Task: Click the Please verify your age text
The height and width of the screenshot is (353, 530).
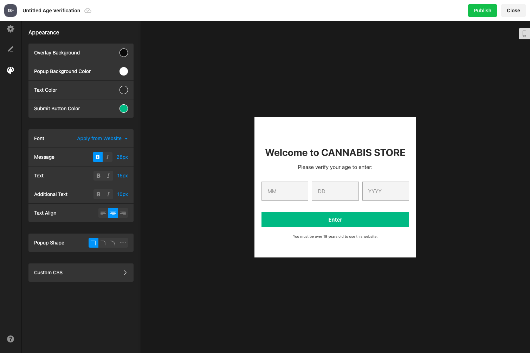Action: click(335, 167)
